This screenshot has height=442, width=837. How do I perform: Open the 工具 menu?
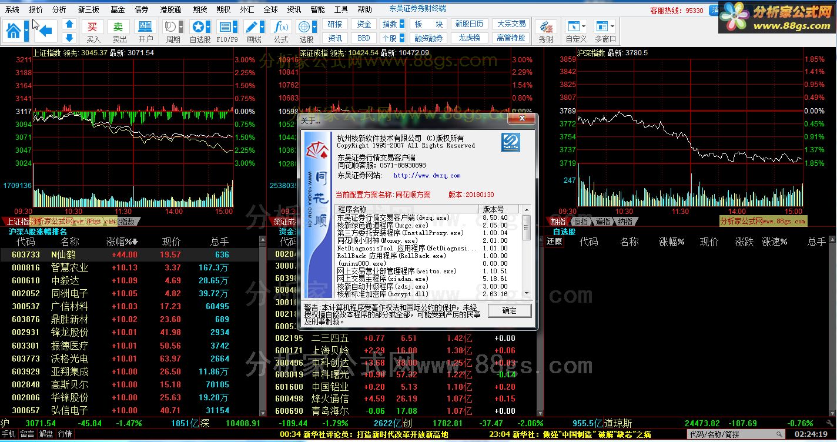341,9
